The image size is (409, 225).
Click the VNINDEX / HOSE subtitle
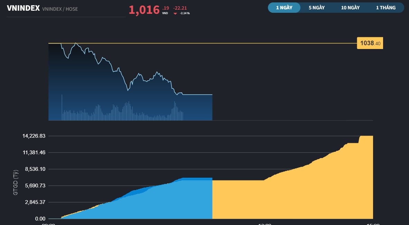[x=60, y=9]
